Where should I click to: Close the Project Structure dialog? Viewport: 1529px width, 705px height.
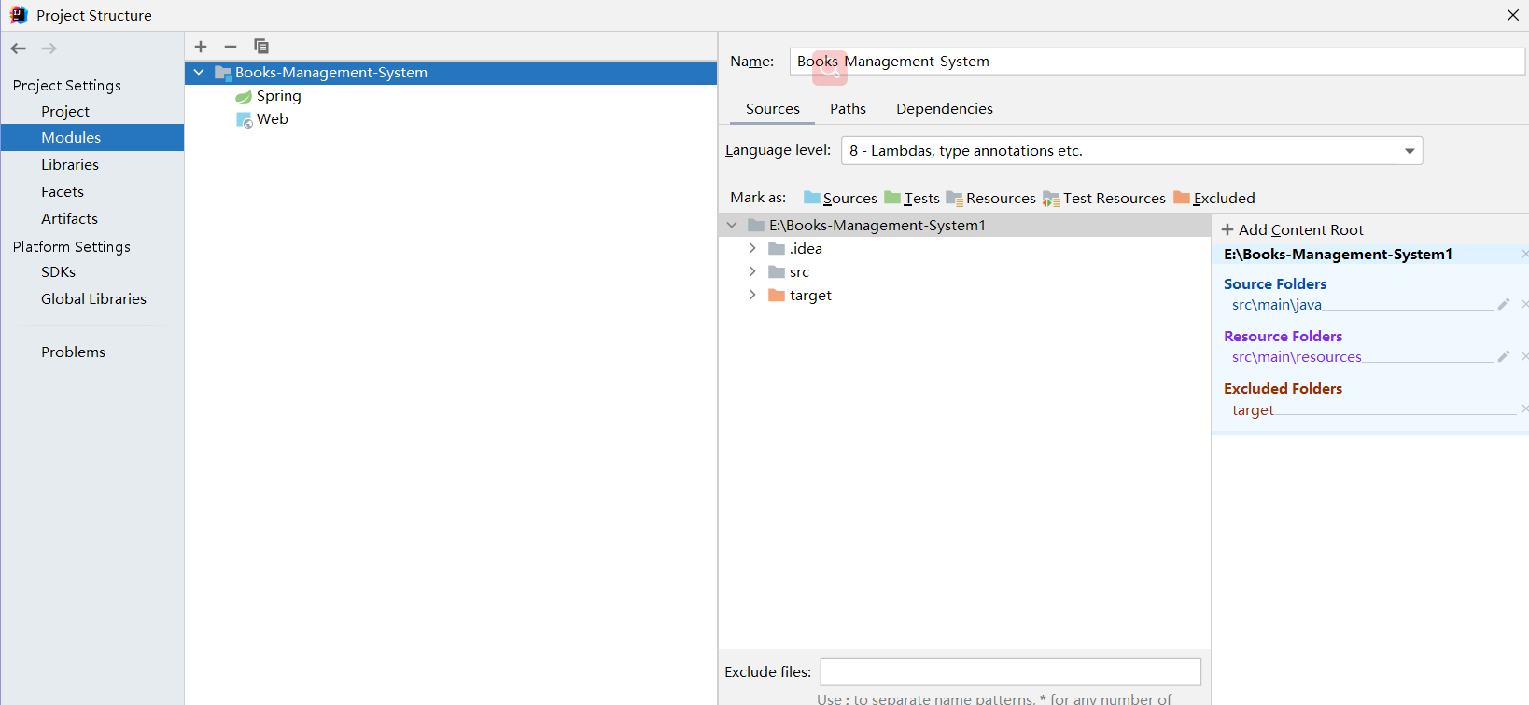click(1513, 15)
